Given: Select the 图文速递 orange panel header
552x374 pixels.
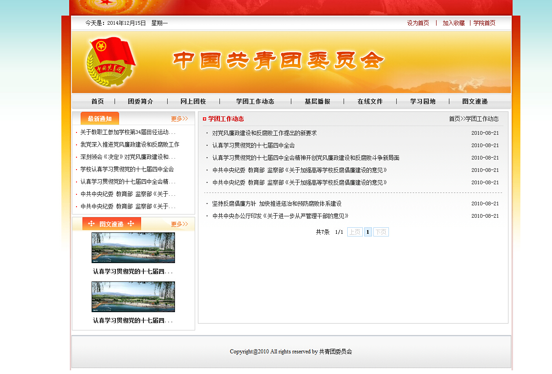Looking at the screenshot, I should coord(112,224).
